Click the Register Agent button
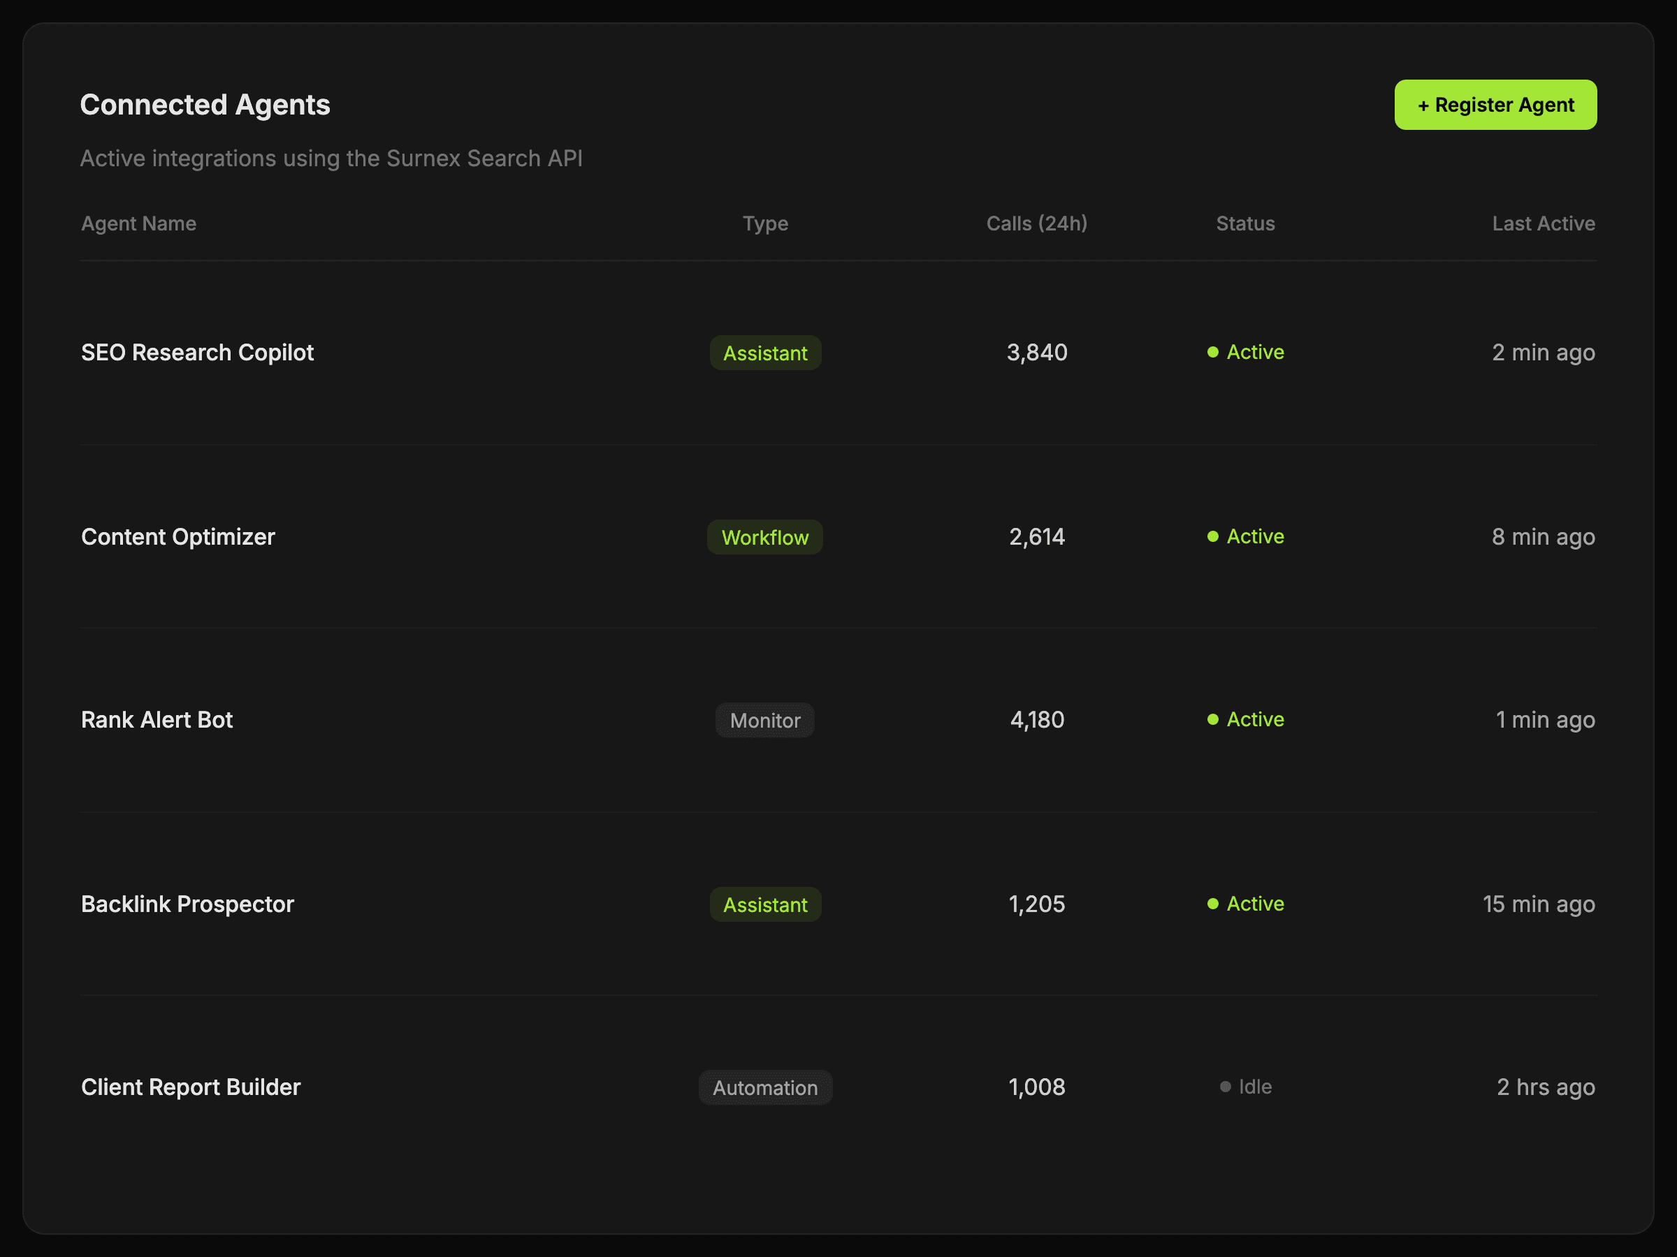Image resolution: width=1677 pixels, height=1257 pixels. 1495,105
